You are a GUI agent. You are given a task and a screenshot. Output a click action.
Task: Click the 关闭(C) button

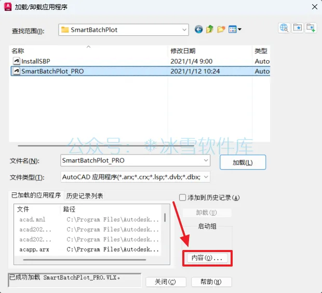(166, 282)
